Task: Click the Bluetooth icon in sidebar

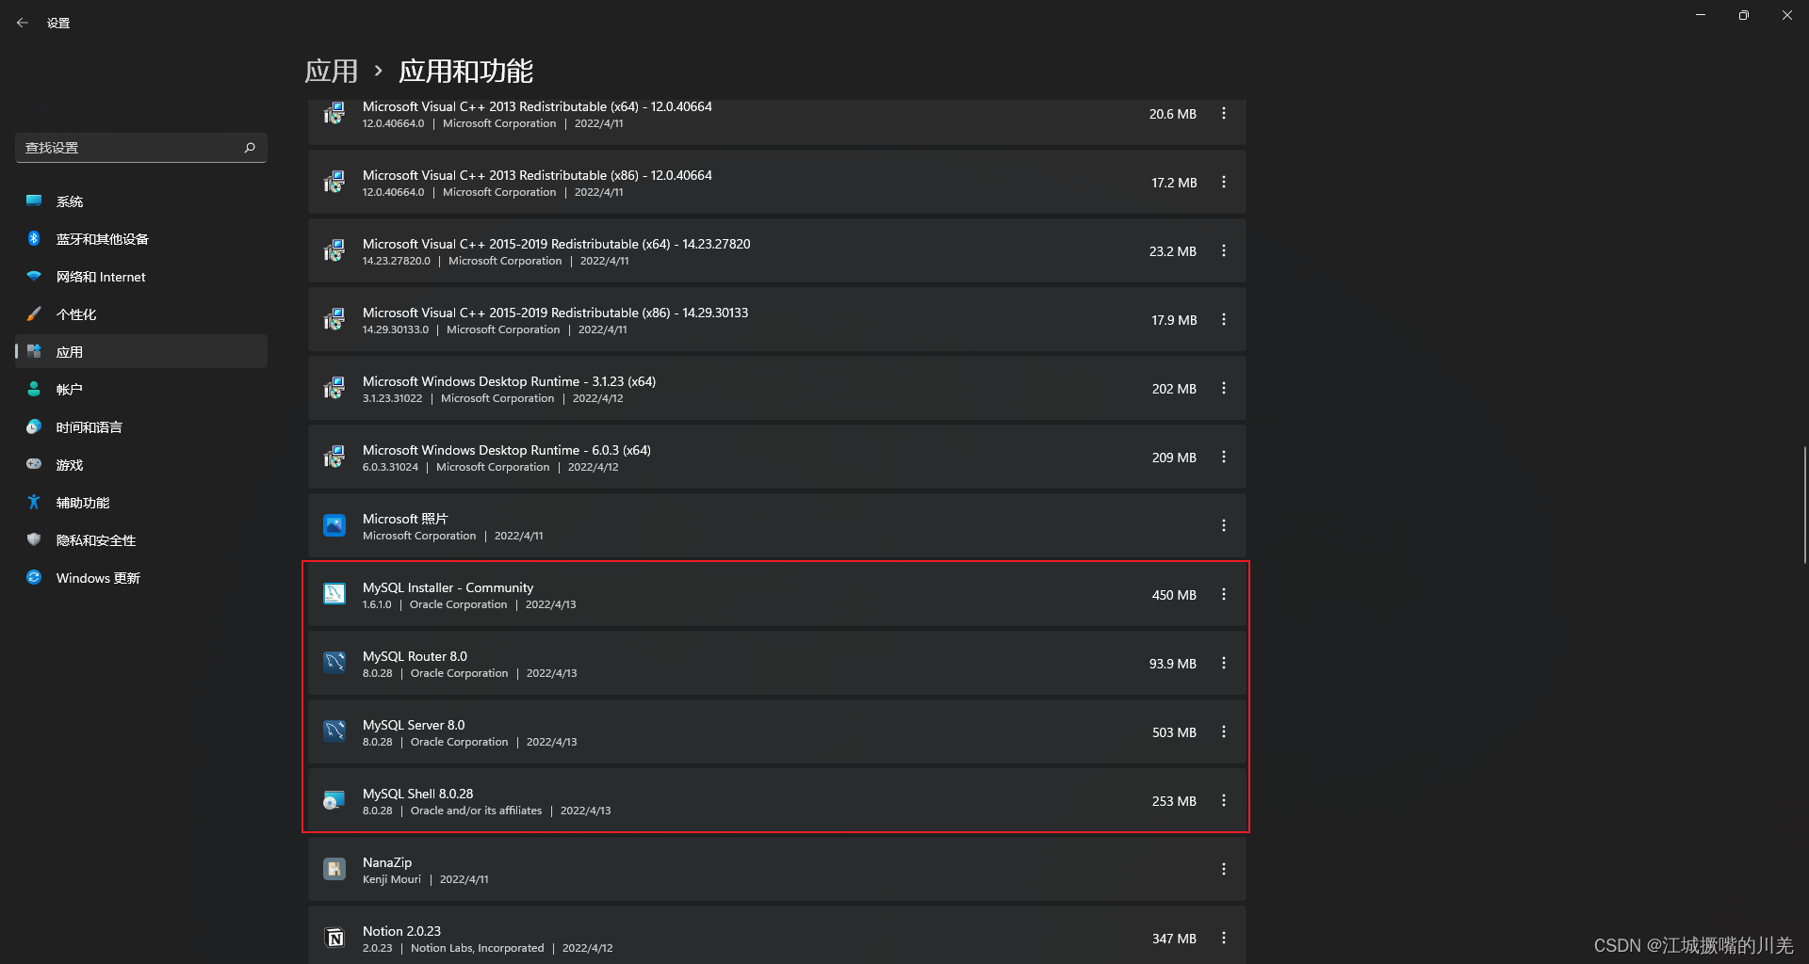Action: coord(34,238)
